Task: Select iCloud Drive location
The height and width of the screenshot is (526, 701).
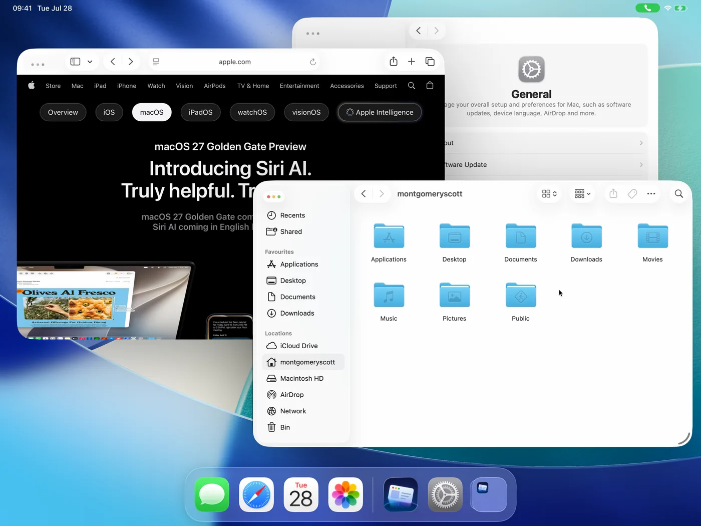Action: click(x=303, y=346)
